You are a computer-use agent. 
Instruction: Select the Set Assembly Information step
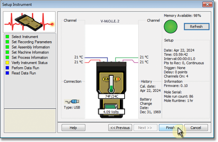(x=31, y=47)
